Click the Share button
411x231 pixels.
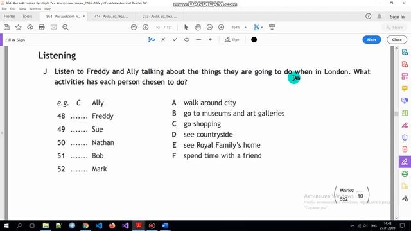coord(394,27)
